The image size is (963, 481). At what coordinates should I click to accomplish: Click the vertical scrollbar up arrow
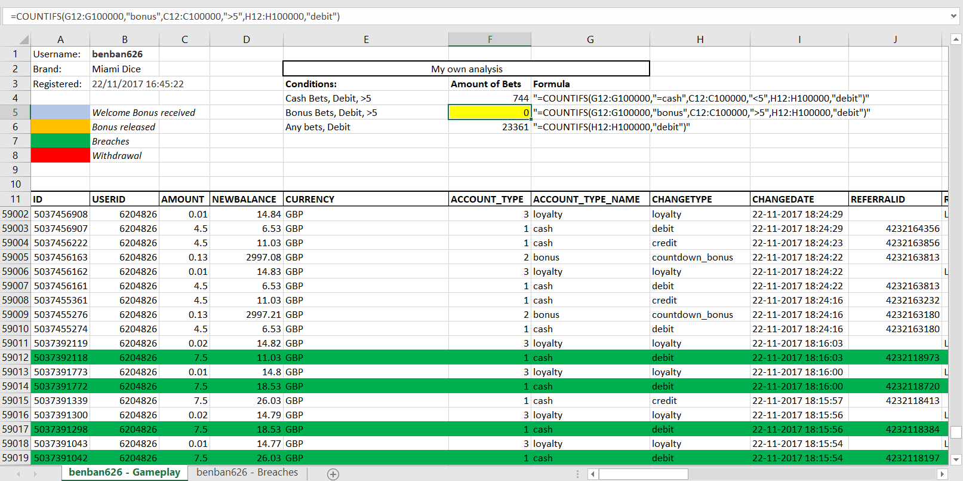pos(956,39)
